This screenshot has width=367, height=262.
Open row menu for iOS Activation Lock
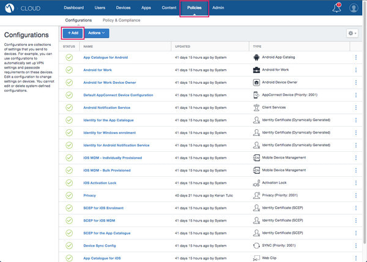356,183
